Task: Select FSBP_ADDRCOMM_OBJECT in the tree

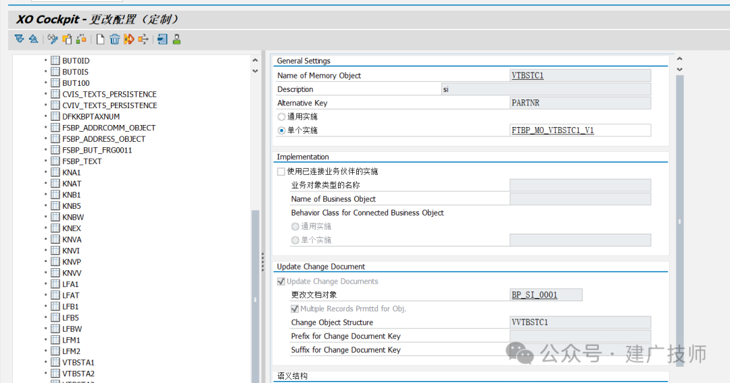Action: (x=109, y=128)
